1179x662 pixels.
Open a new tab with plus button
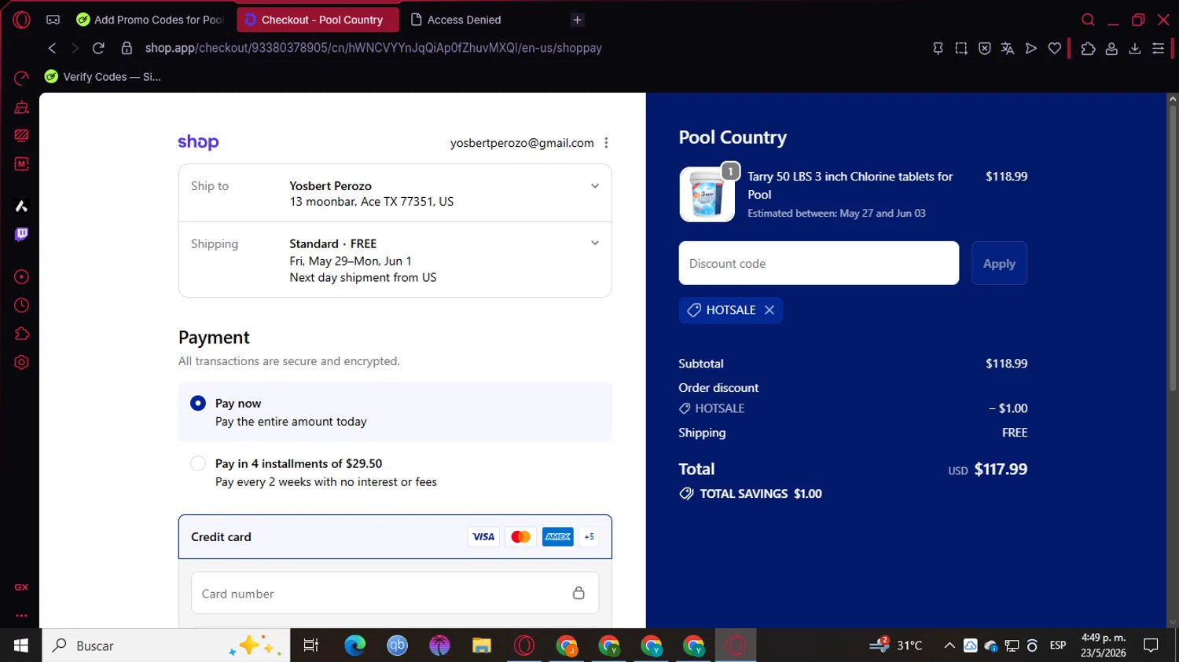tap(577, 20)
